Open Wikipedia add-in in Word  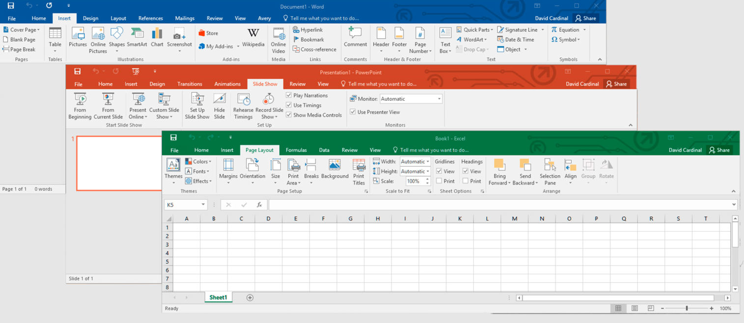pyautogui.click(x=253, y=37)
